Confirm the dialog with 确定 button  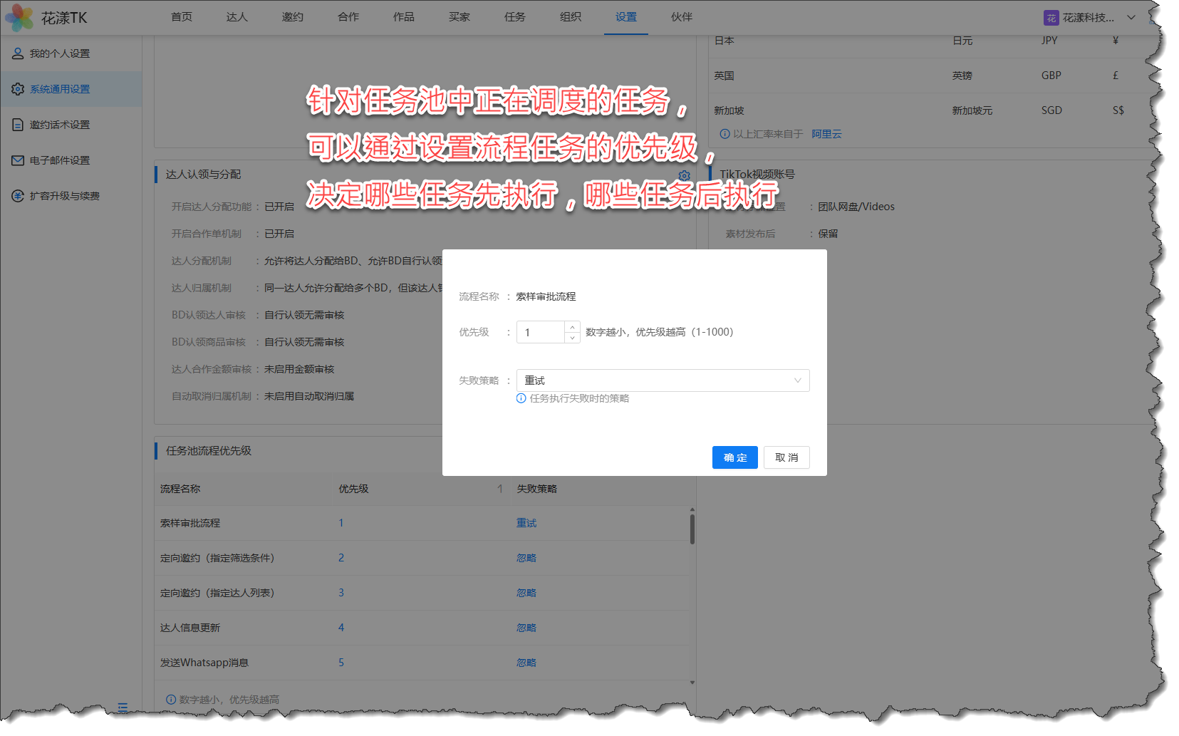(x=734, y=457)
